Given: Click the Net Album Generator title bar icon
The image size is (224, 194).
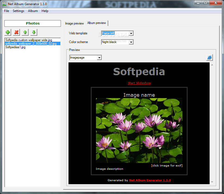Looking at the screenshot, I should (4, 3).
